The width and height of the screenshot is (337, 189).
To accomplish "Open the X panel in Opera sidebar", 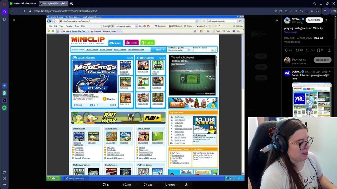I will point(4,100).
